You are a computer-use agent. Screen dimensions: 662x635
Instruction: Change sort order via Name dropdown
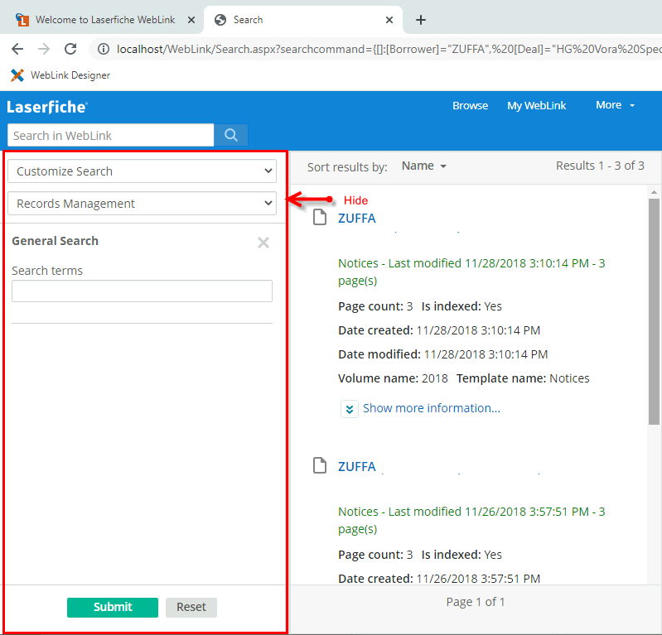[424, 166]
